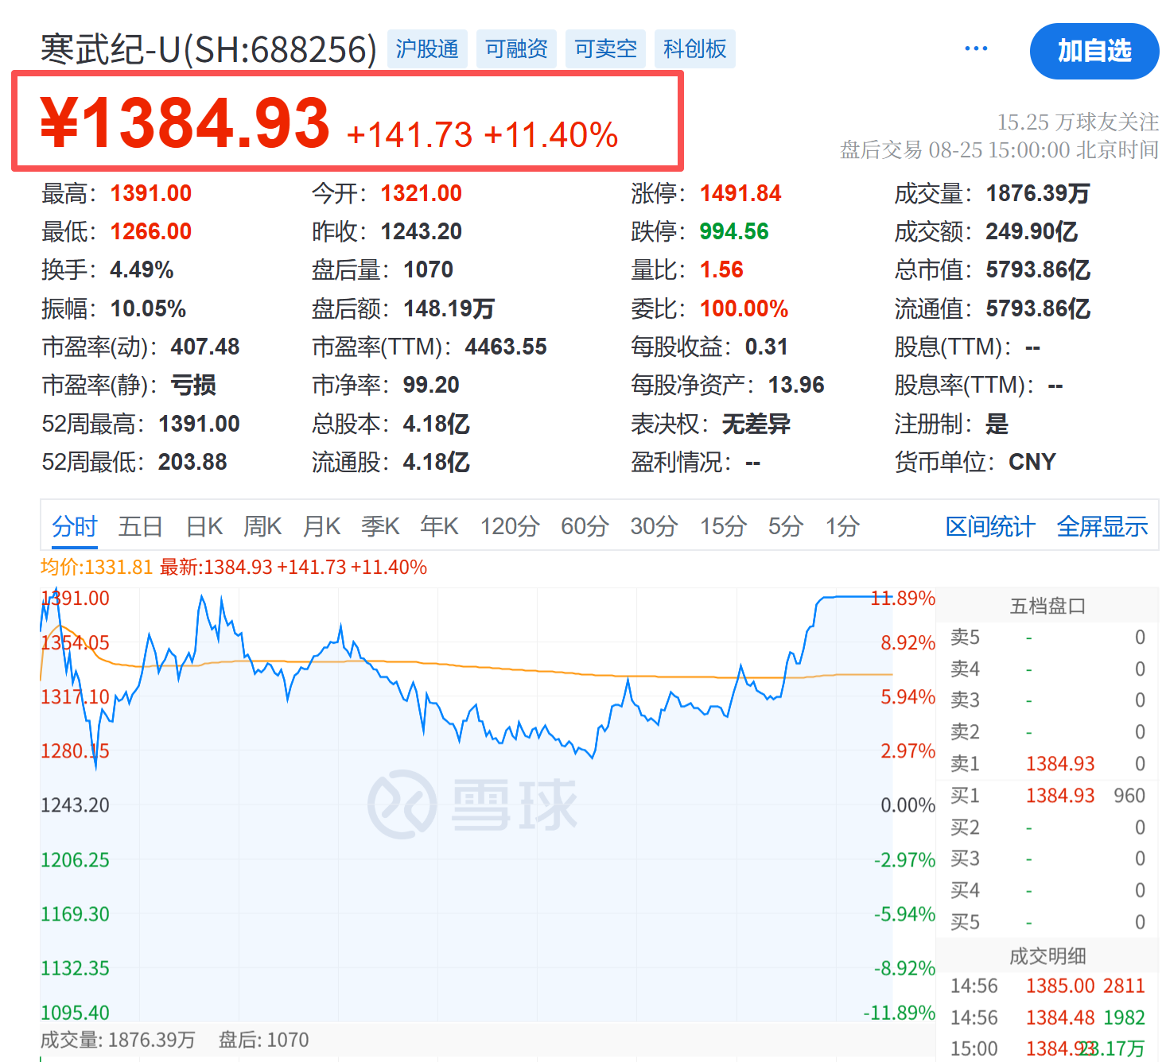Click the 跌停 value 994.56
Viewport: 1166px width, 1062px height.
pos(734,231)
